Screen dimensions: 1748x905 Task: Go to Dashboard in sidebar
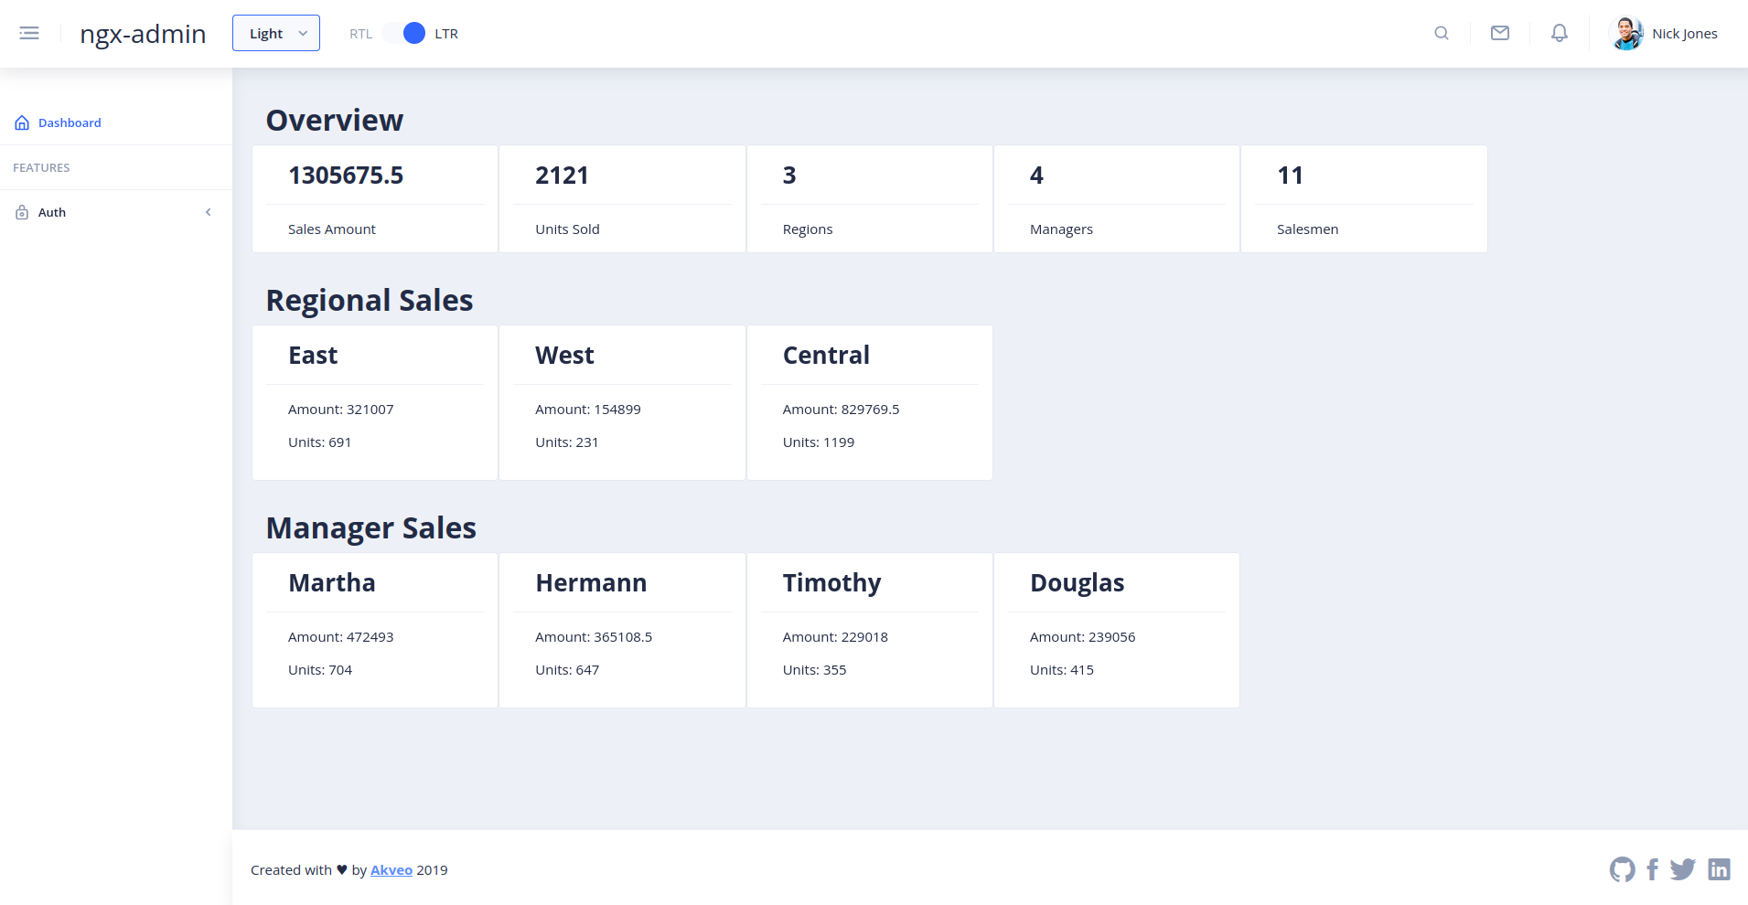tap(70, 123)
